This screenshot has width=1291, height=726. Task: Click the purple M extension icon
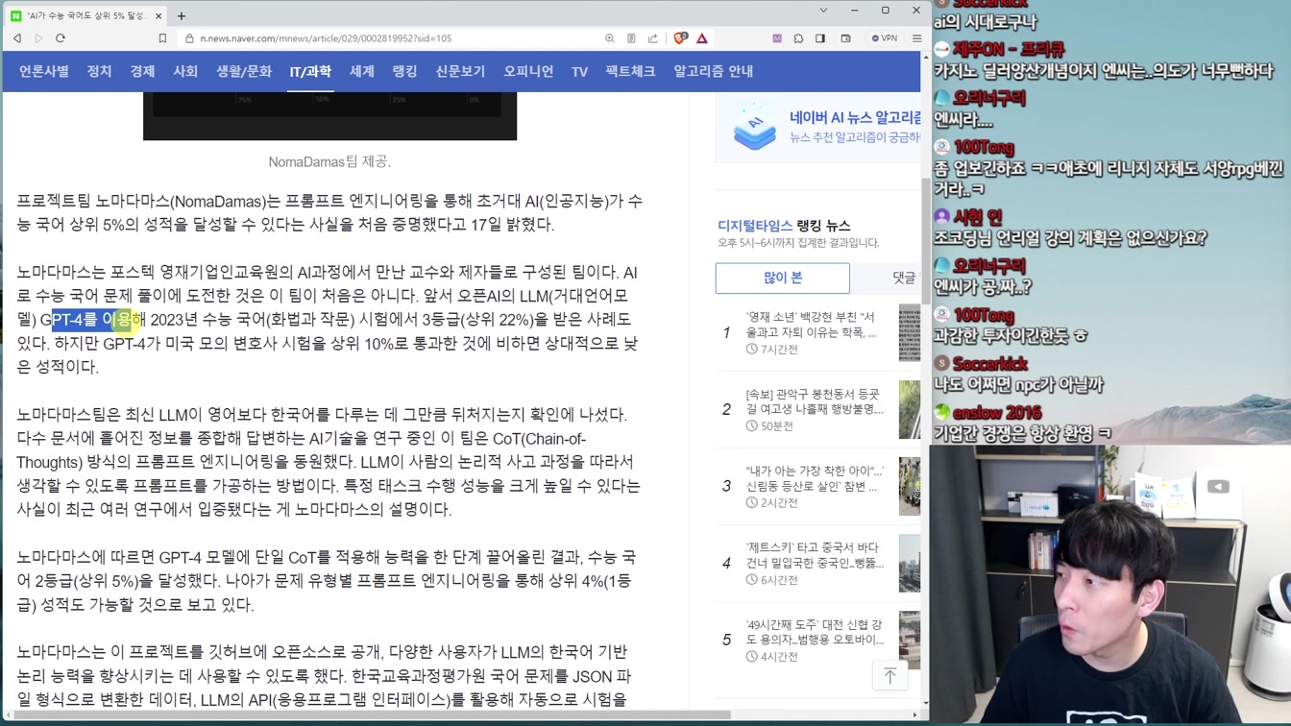point(777,38)
